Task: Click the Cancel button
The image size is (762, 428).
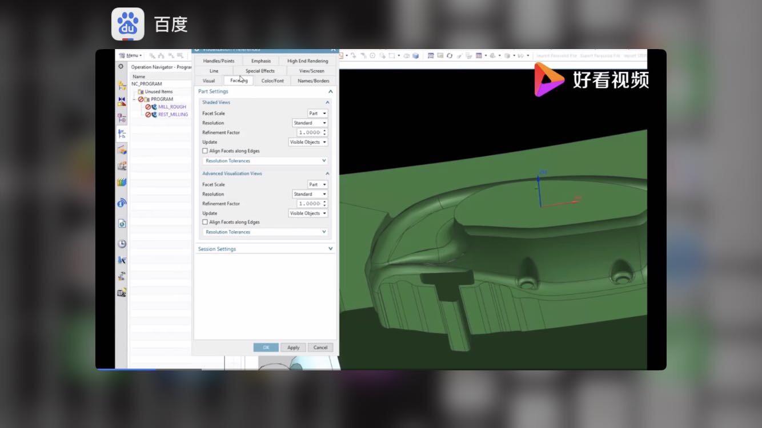Action: (320, 348)
